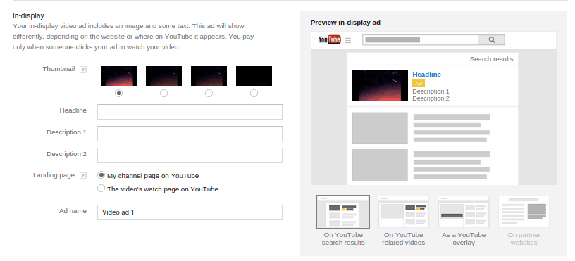Choose the fourth black thumbnail radio button

254,94
